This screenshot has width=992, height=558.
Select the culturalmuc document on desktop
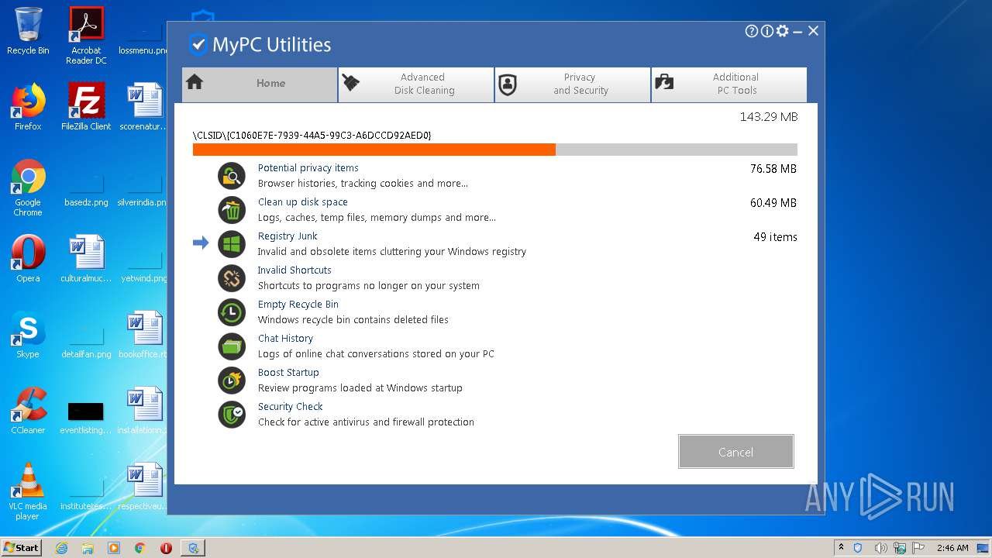coord(86,259)
